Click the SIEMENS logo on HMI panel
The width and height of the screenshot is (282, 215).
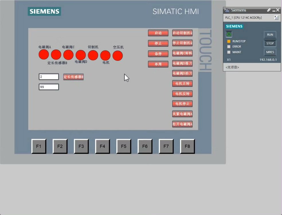coord(44,11)
